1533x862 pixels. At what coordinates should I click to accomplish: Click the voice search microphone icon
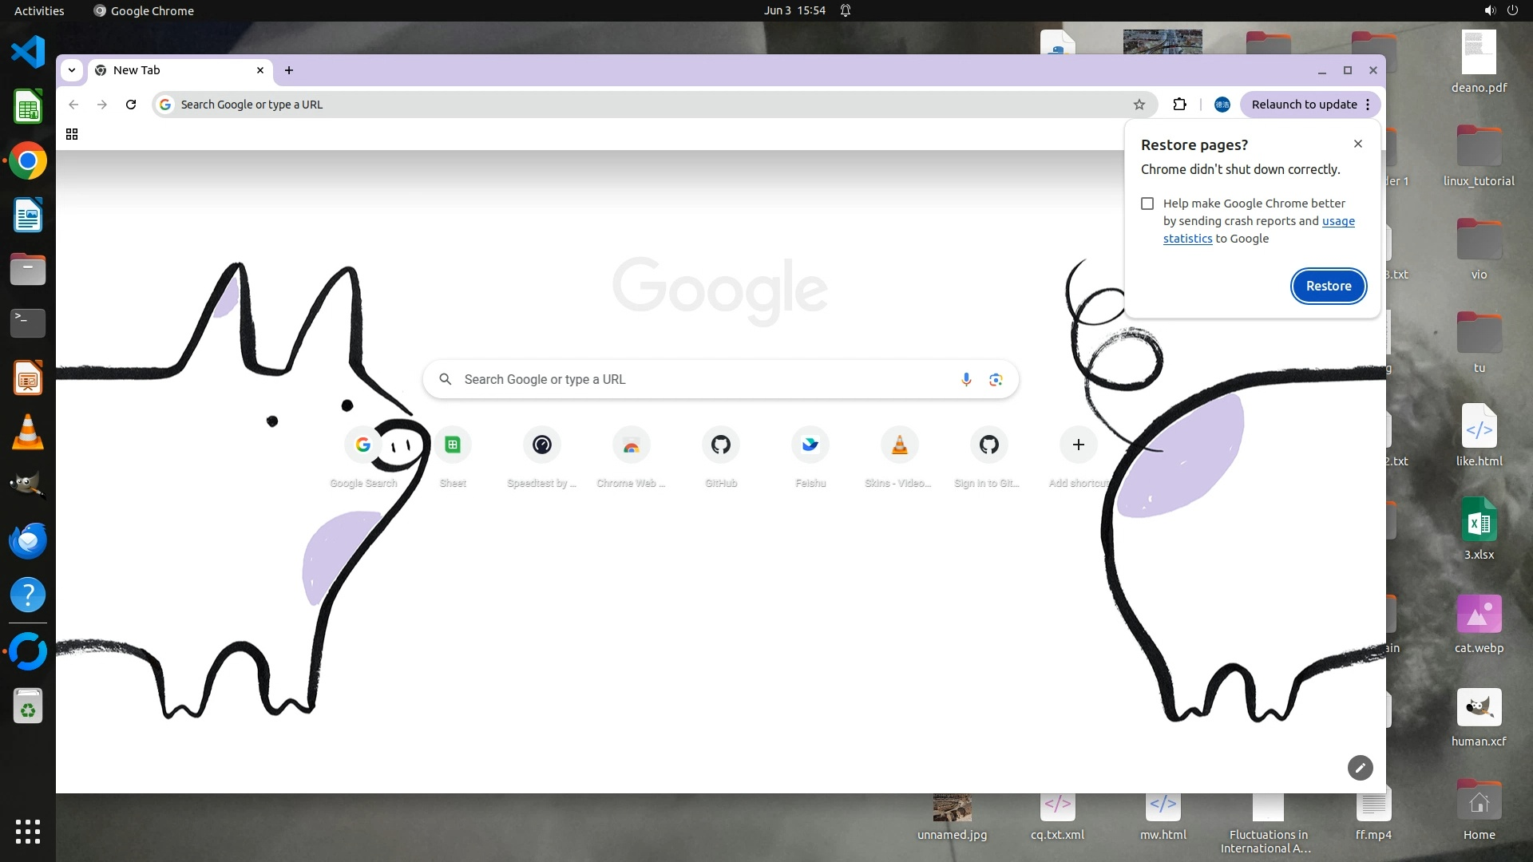pos(966,379)
